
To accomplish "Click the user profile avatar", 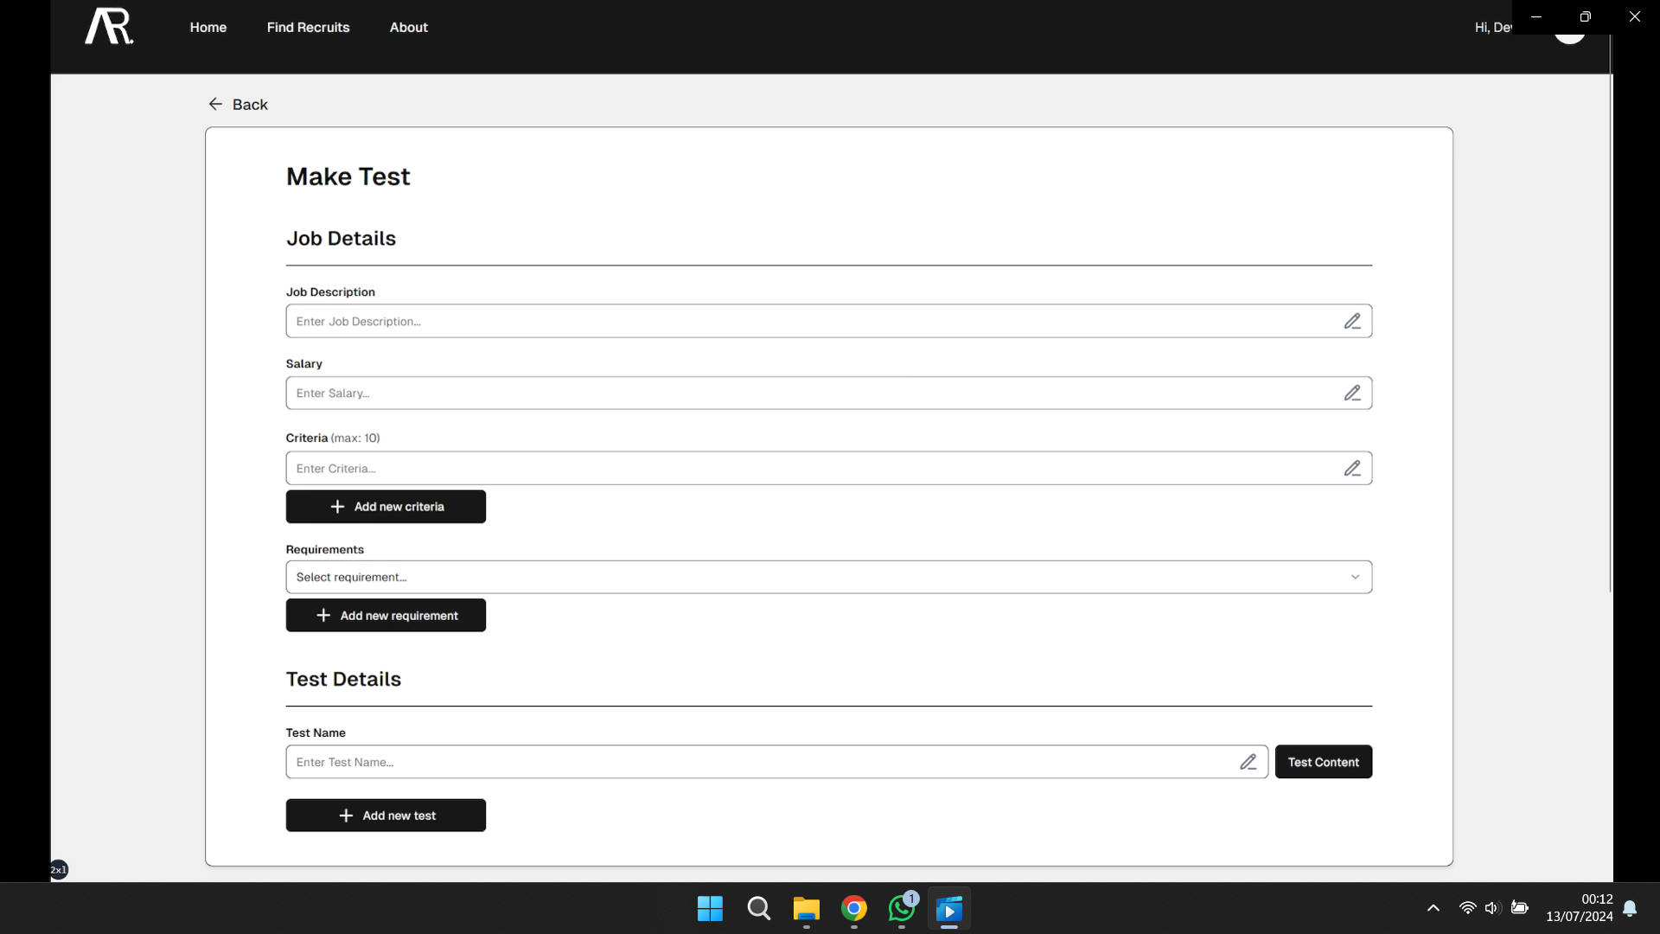I will coord(1569,38).
